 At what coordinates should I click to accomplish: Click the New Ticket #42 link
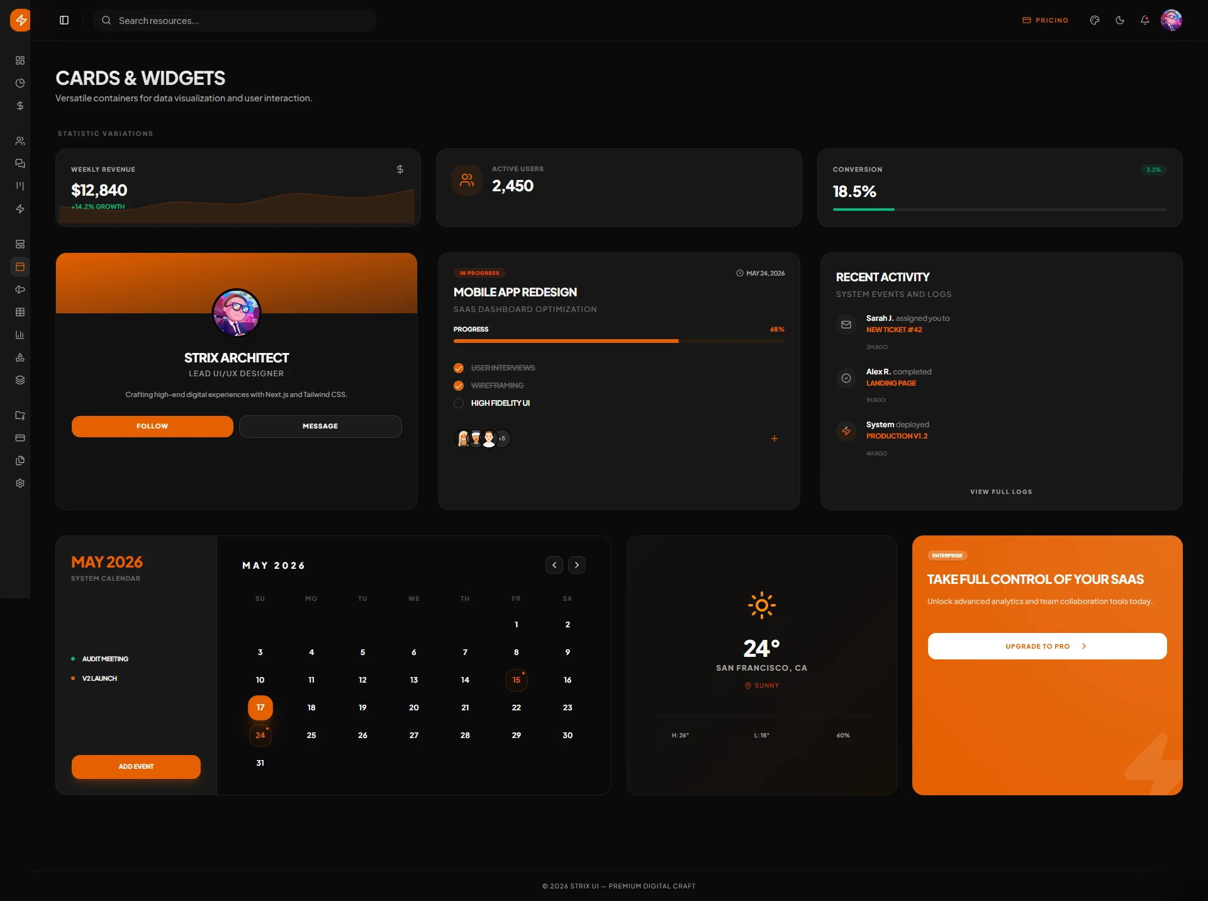click(894, 330)
